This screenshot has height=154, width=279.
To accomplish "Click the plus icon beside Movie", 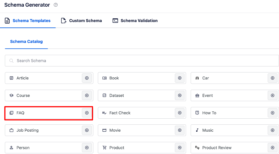I will coord(180,130).
